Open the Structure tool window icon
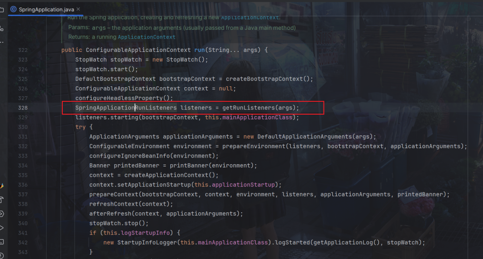This screenshot has height=259, width=483. coord(1,28)
